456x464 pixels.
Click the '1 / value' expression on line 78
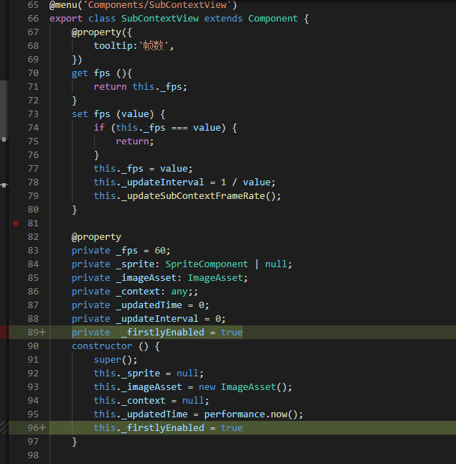(x=246, y=182)
